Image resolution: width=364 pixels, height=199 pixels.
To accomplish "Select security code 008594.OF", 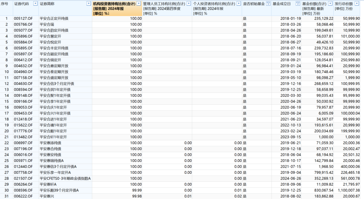I will tap(23, 90).
